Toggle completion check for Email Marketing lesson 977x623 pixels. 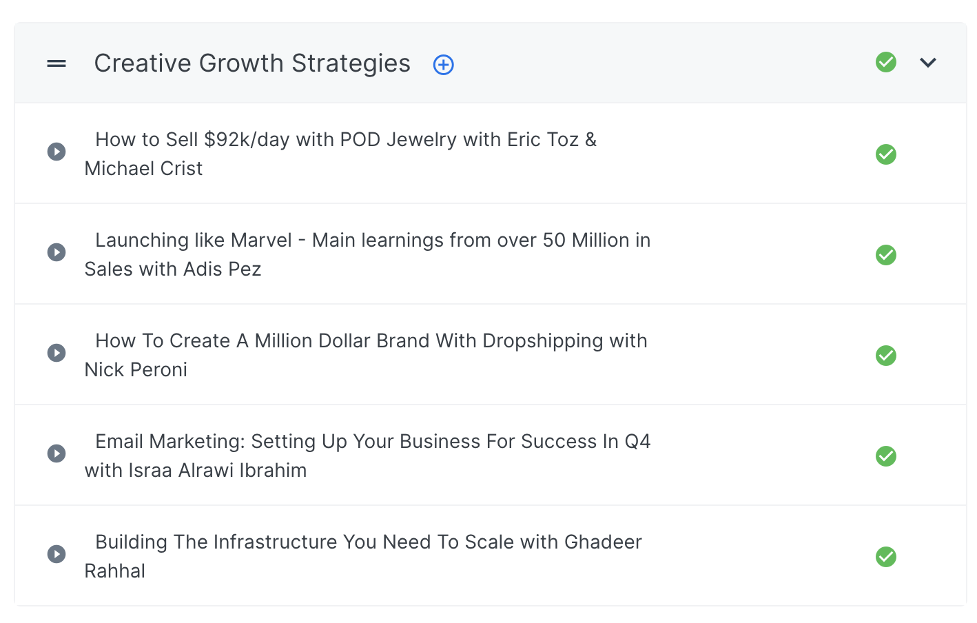(886, 456)
